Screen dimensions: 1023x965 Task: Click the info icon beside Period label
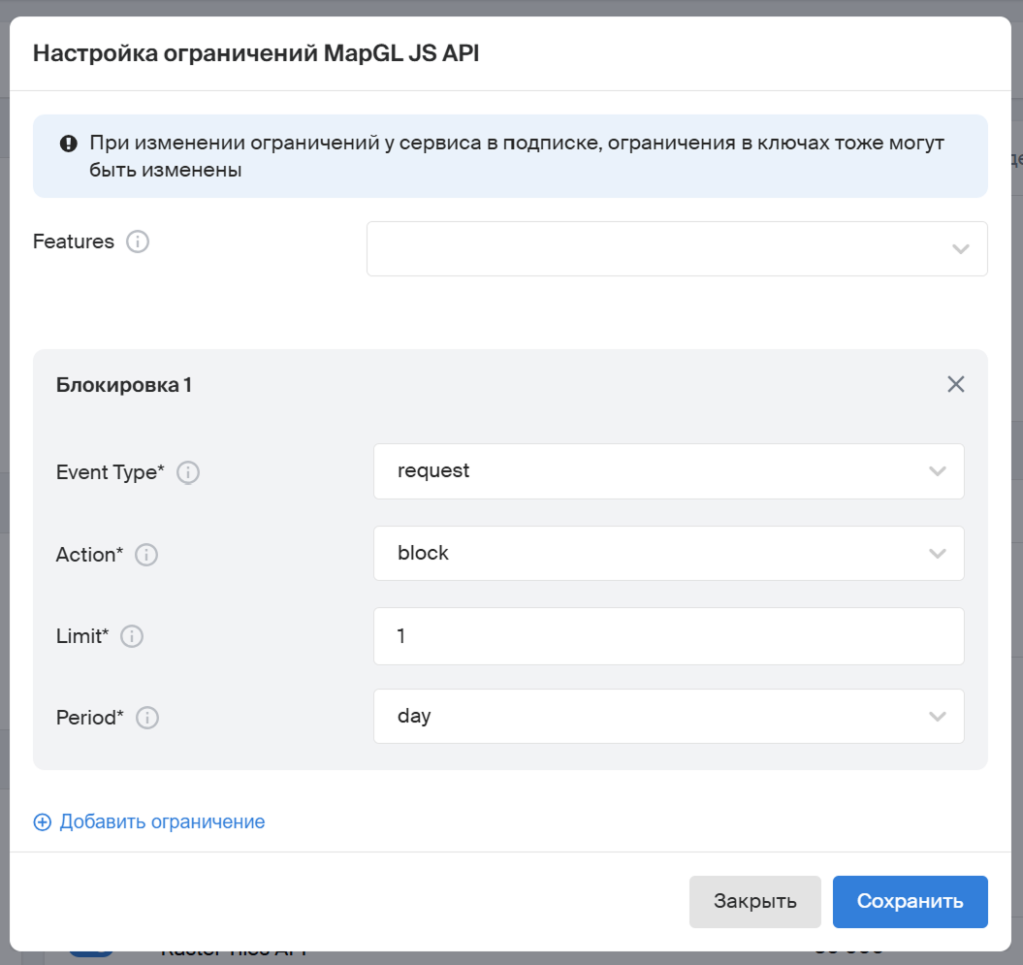pos(147,718)
